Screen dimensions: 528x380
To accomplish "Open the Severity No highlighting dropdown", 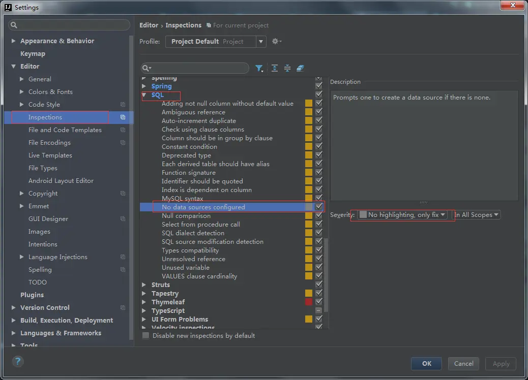I will (x=402, y=214).
